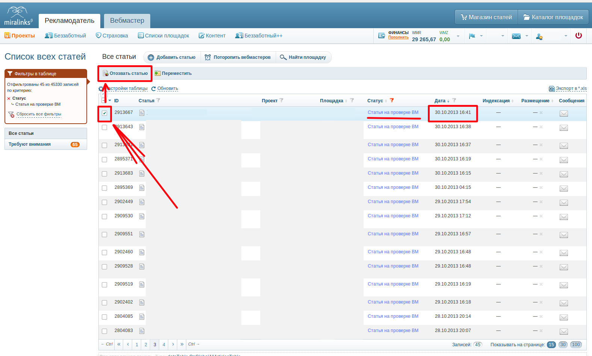Open document icon for article 2895369
592x356 pixels.
tap(142, 188)
